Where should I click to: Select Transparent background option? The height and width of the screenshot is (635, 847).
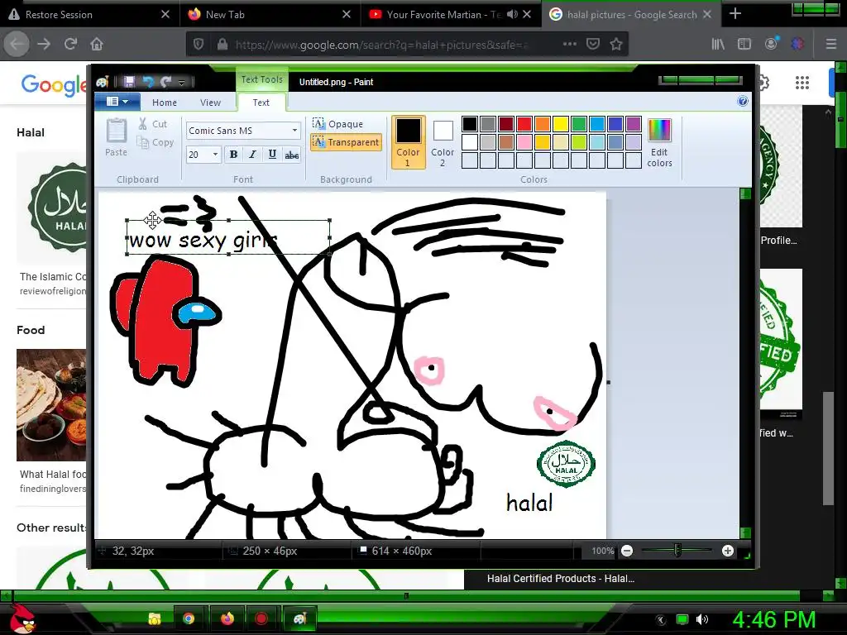tap(347, 142)
